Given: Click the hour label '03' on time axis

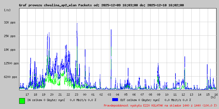Looking at the screenshot, I should [109, 95].
